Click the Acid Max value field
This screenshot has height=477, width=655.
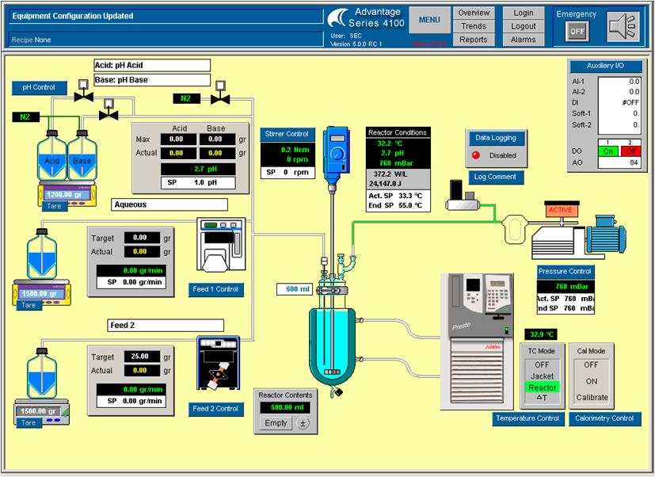[178, 139]
